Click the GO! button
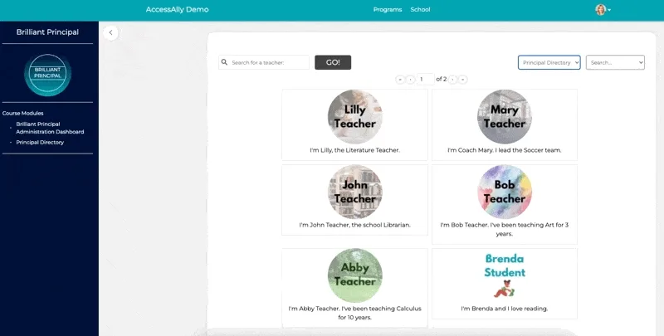Screen dimensions: 664x336 (x=333, y=62)
